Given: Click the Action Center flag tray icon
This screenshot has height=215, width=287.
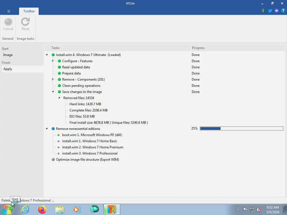Looking at the screenshot, I should tap(245, 209).
